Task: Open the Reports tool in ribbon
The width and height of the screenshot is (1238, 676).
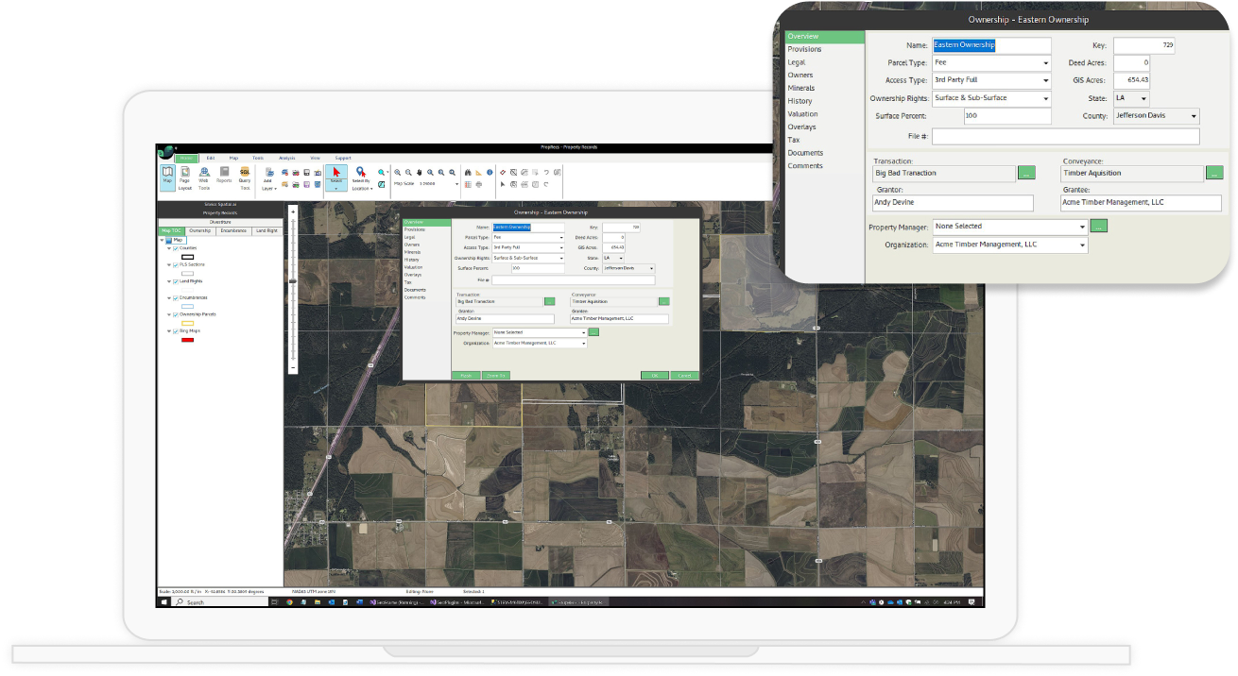Action: [x=224, y=175]
